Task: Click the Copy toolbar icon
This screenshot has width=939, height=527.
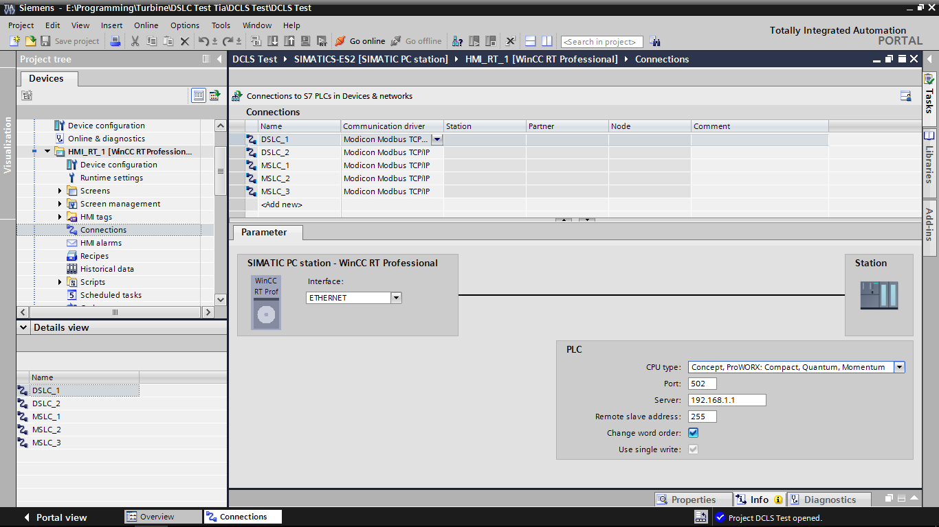Action: tap(151, 41)
